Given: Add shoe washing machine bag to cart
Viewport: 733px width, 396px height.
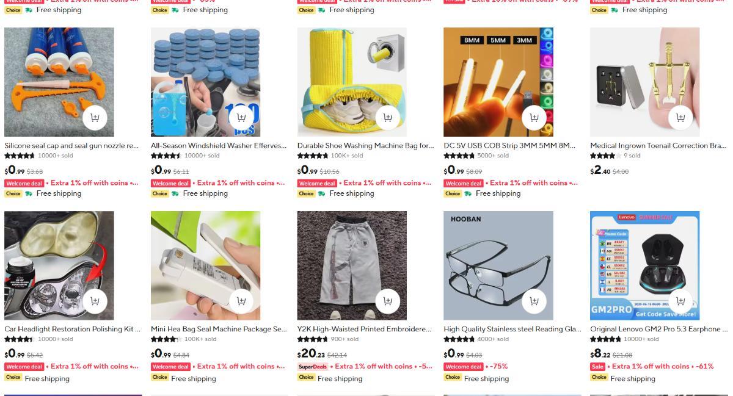Looking at the screenshot, I should (388, 118).
